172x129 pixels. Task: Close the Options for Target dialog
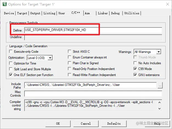pos(168,4)
